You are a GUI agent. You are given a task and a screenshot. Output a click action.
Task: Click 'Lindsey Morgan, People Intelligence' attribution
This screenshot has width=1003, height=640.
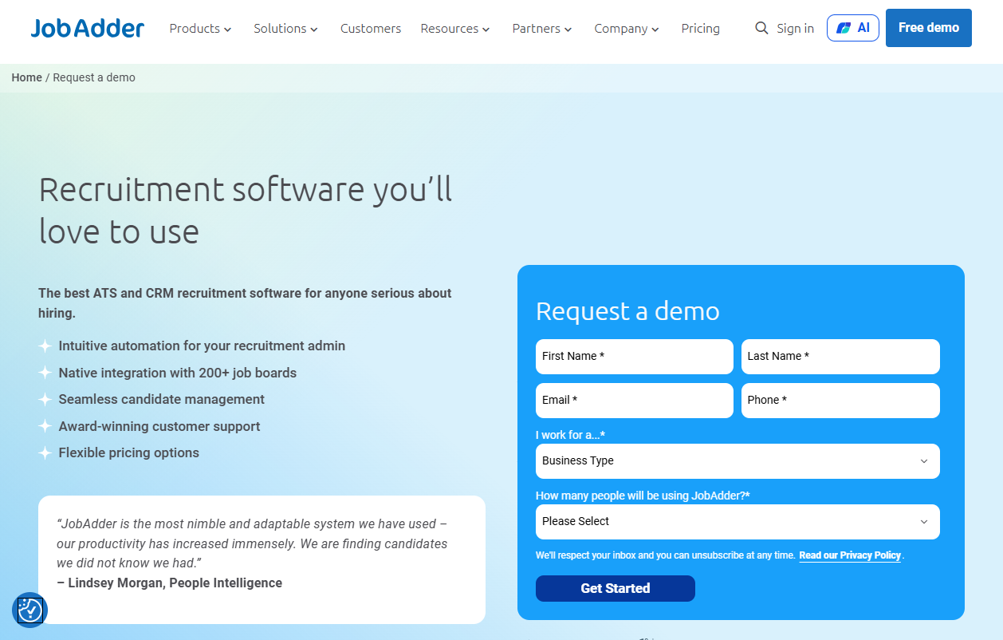(x=175, y=583)
